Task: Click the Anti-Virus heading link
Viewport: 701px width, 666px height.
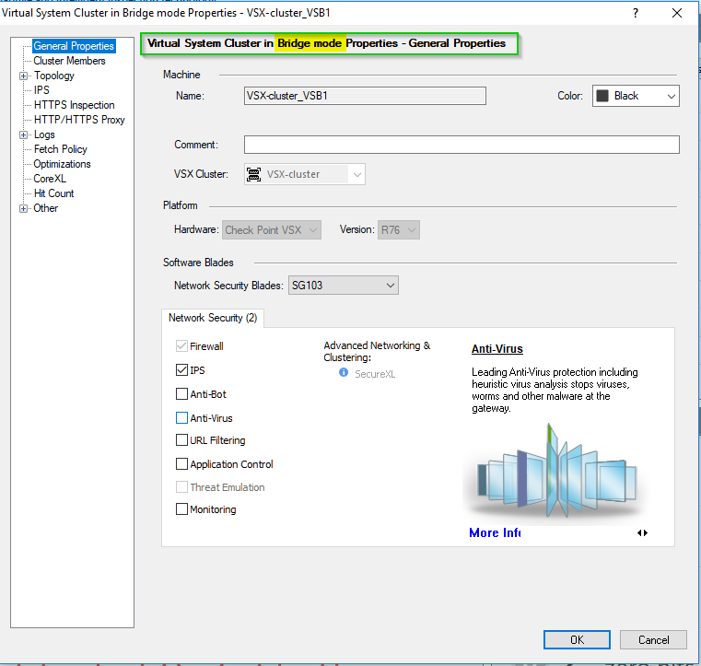Action: coord(497,348)
